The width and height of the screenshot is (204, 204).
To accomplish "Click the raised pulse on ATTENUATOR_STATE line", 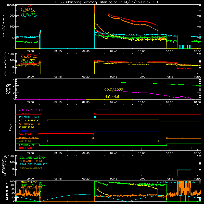I will [102, 109].
